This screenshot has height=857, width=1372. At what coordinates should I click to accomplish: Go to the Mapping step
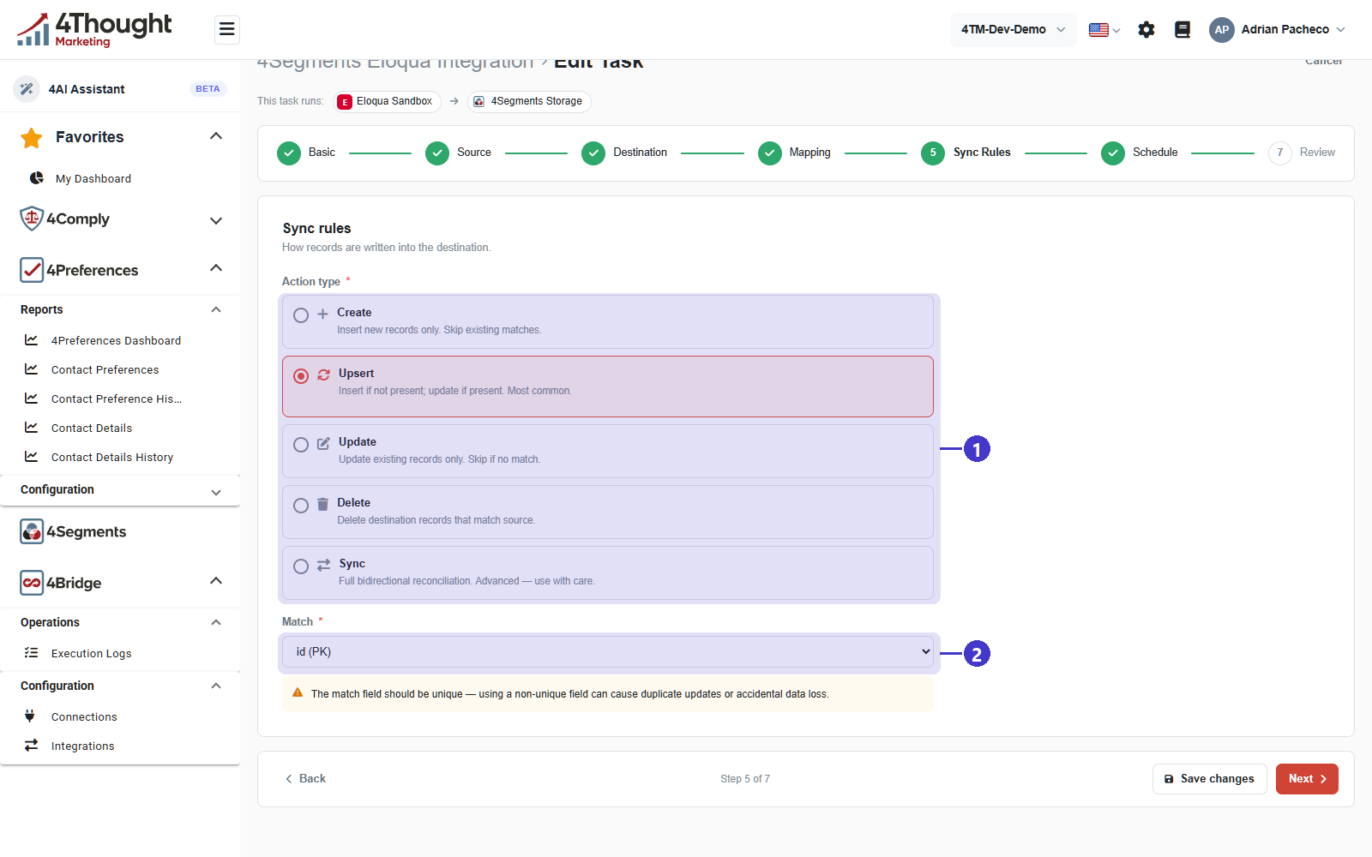coord(795,153)
